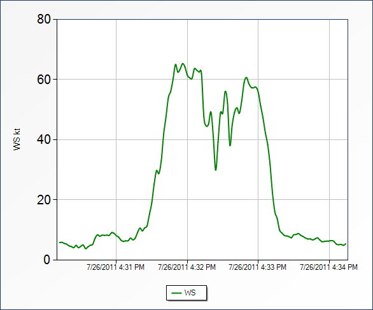Click the 7/26/2011 4:31 PM axis label
The height and width of the screenshot is (310, 373).
(x=116, y=267)
